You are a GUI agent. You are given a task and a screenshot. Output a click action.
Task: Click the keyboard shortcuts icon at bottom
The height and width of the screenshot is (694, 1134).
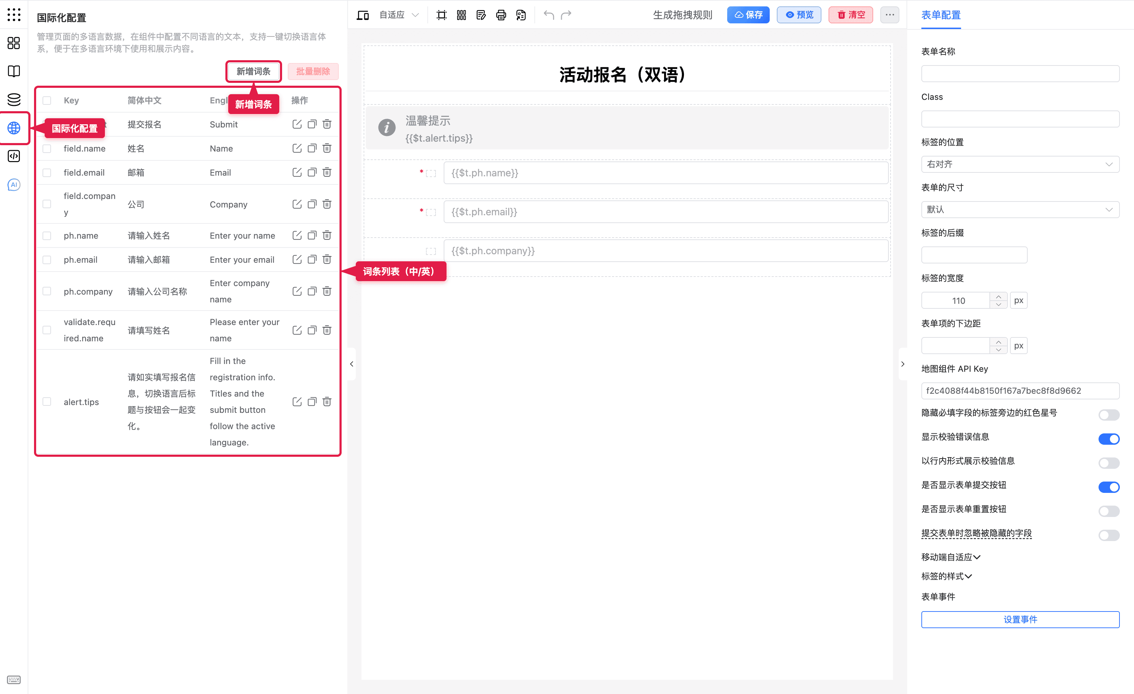pos(14,680)
